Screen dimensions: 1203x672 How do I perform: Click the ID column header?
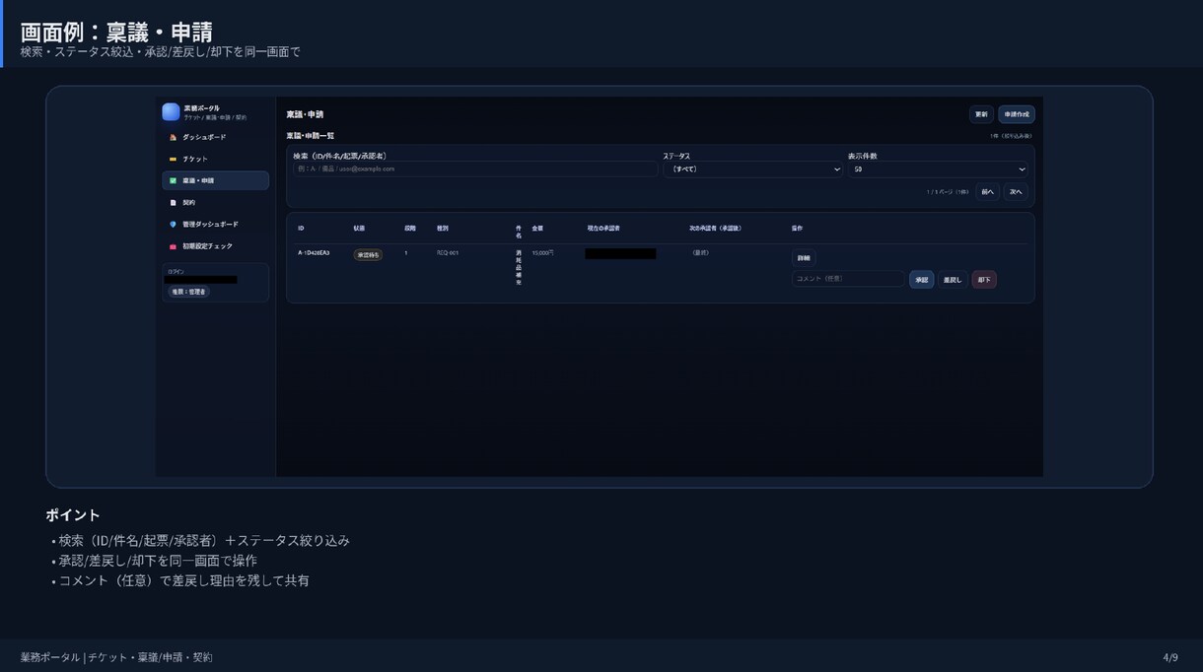301,229
